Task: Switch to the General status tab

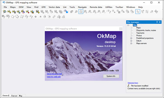Action: 6,95
